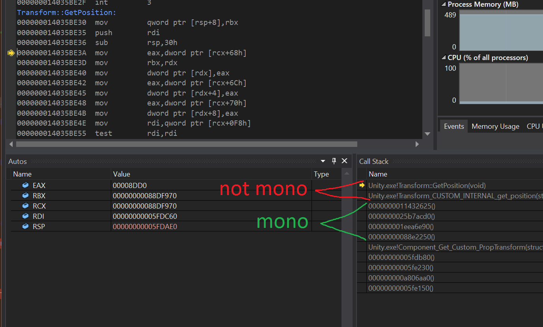Image resolution: width=543 pixels, height=327 pixels.
Task: Collapse the CPU (% of all processors) section
Action: pos(443,57)
